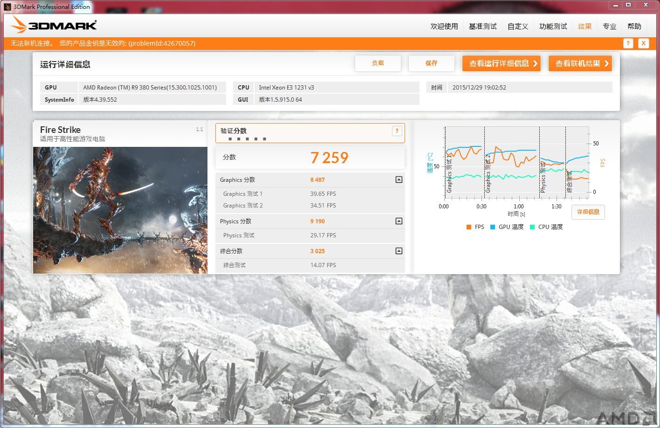Maximize the 3DMark window

pos(628,5)
